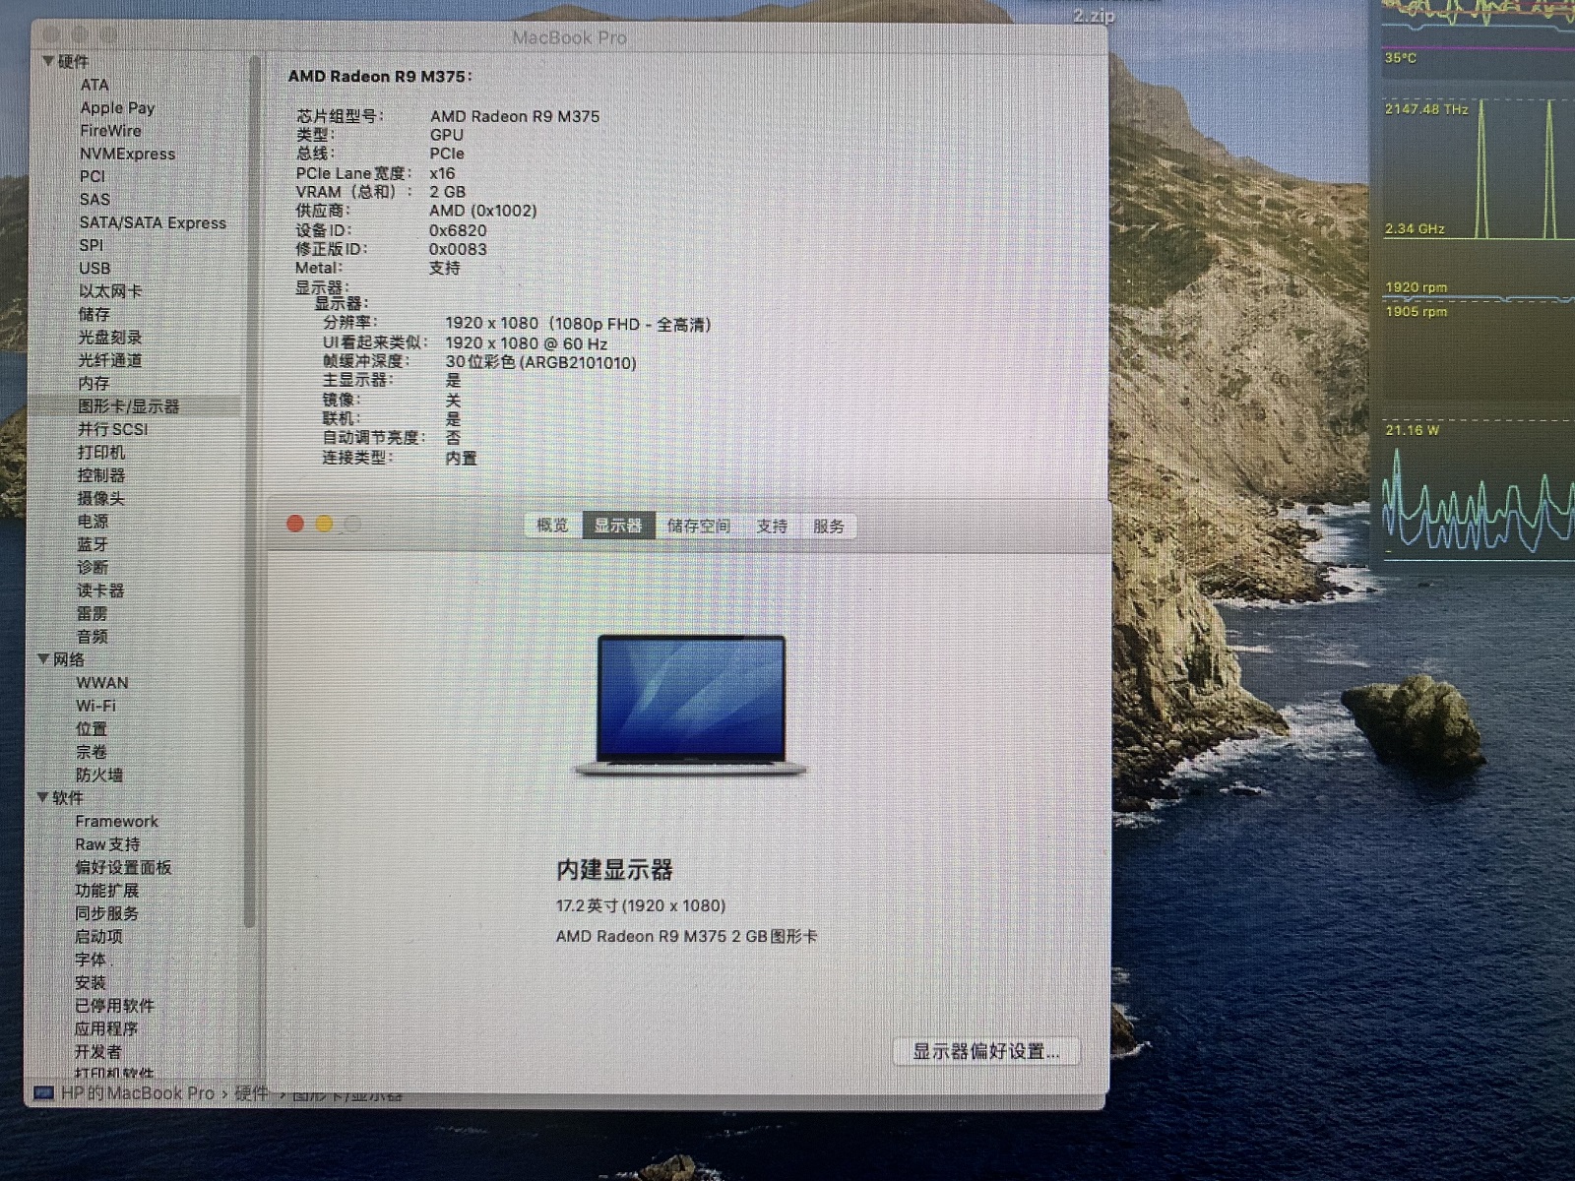Select 字体 fonts item
Screen dimensions: 1575x1181
click(x=91, y=960)
